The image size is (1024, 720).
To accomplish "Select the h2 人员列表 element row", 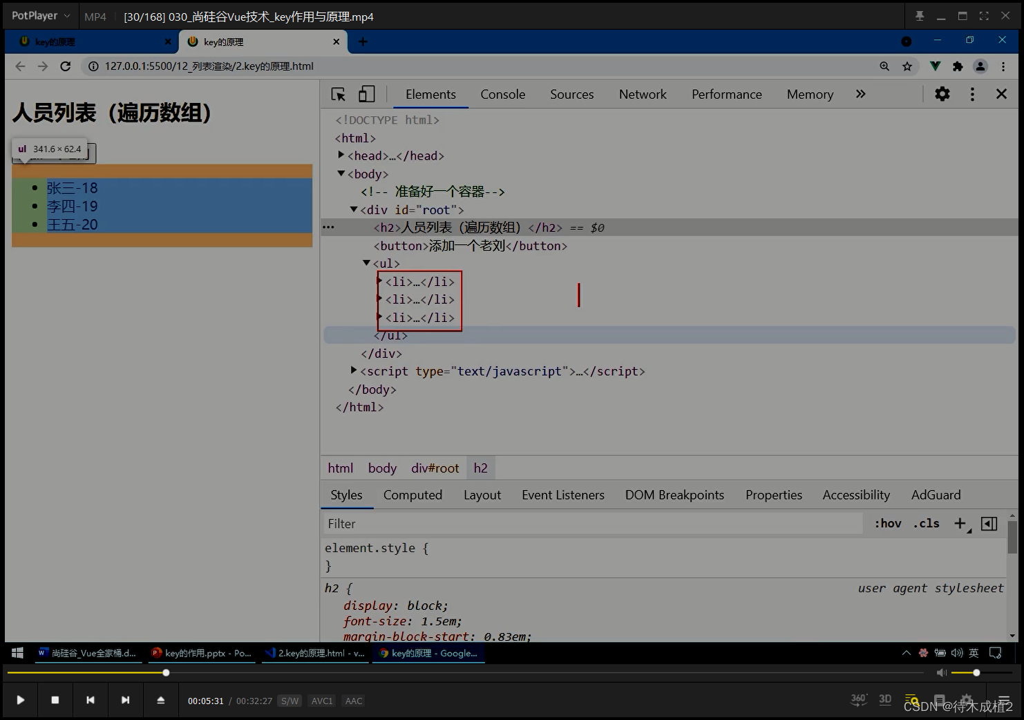I will tap(669, 227).
